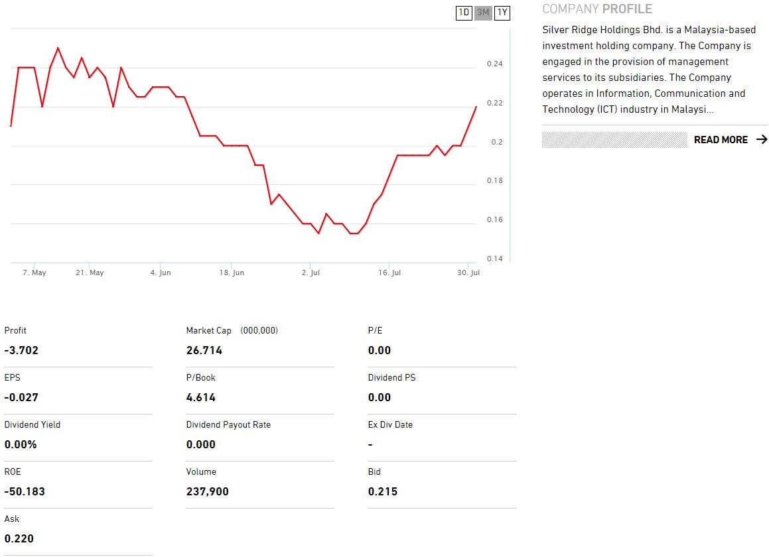Click the Profit value -3.702
769x557 pixels.
(x=21, y=351)
